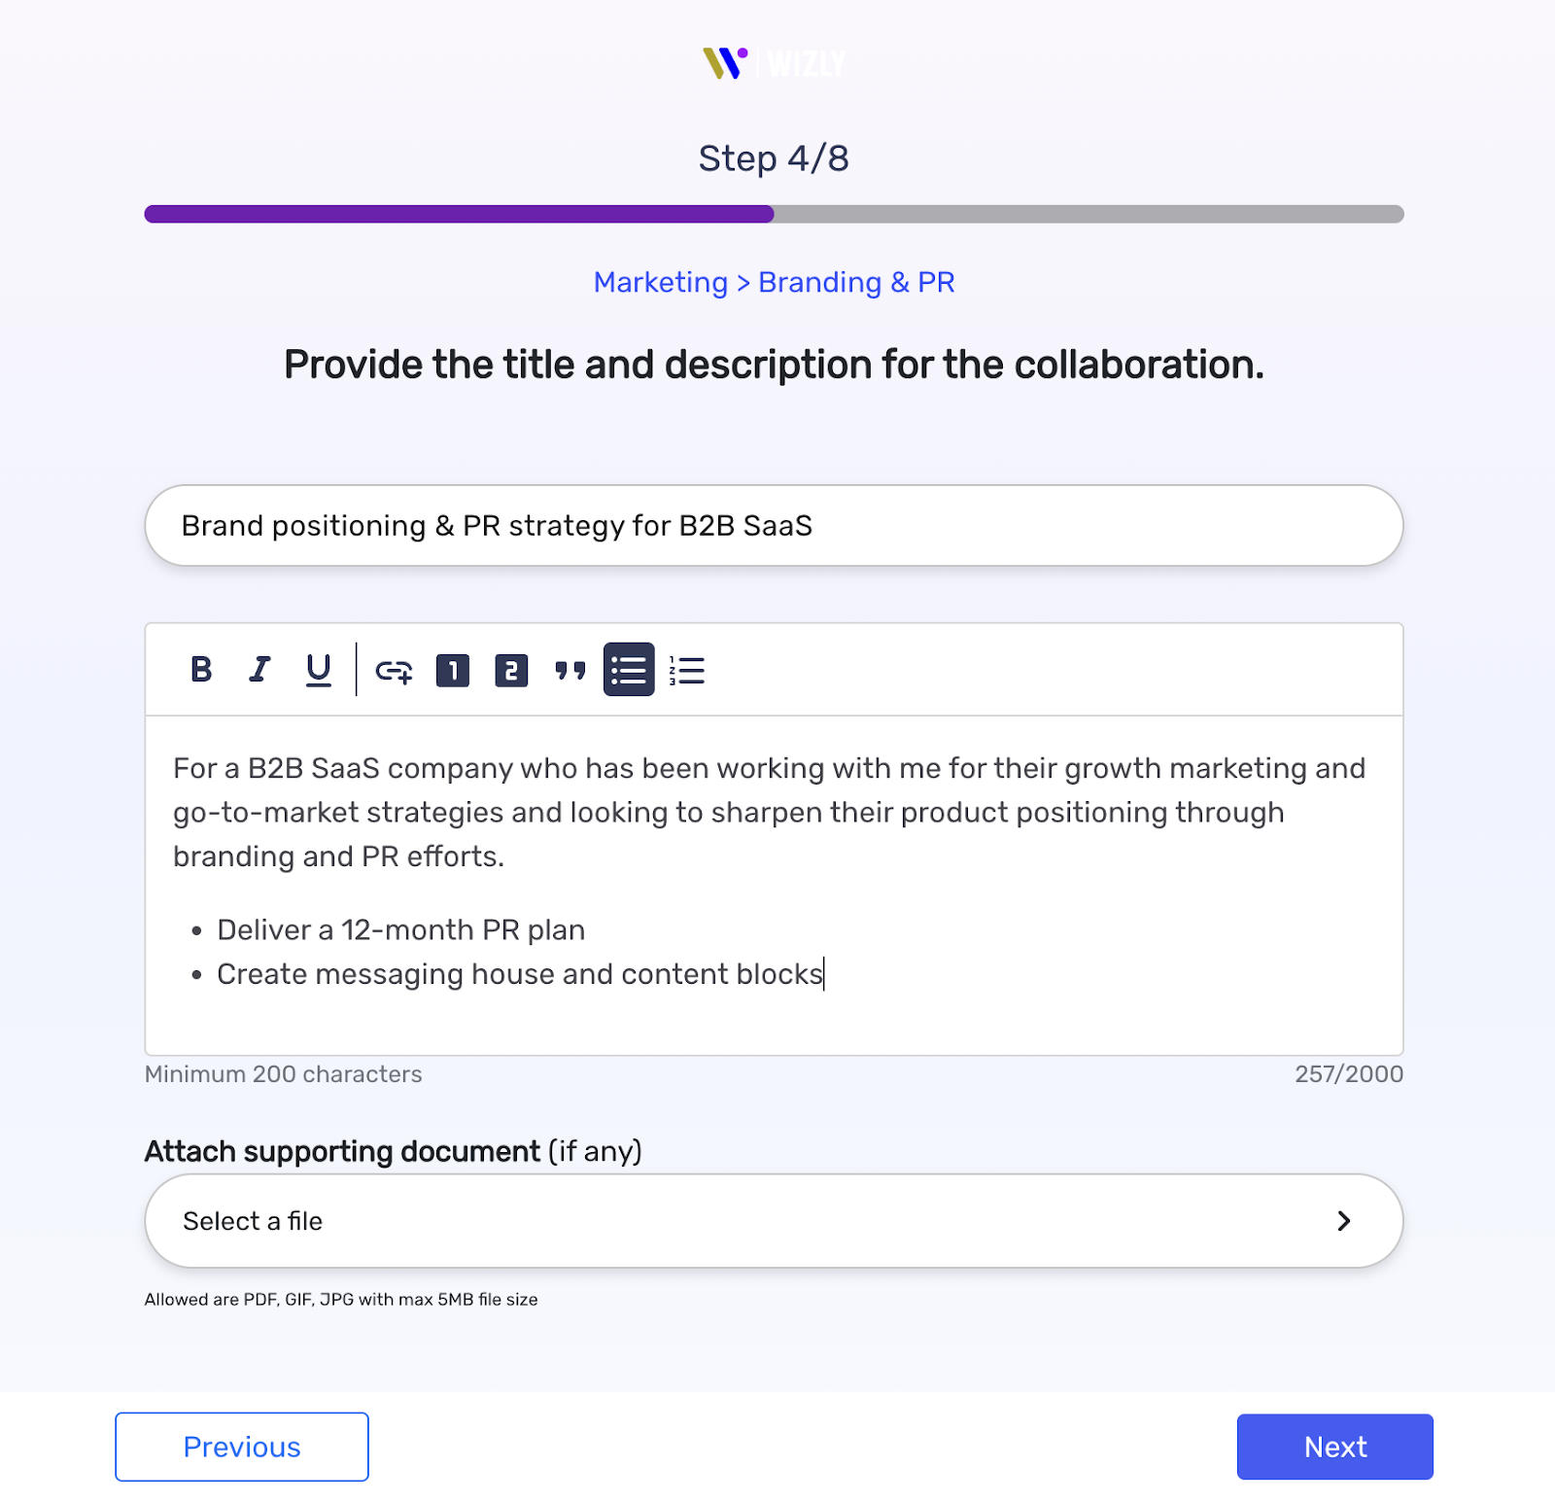The height and width of the screenshot is (1502, 1555).
Task: Focus the collaboration title input field
Action: [774, 526]
